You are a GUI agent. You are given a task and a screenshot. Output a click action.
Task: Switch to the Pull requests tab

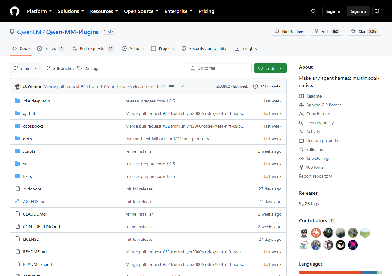click(93, 48)
